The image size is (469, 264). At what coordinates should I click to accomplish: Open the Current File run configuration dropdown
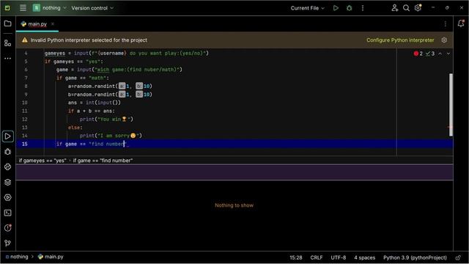pos(308,8)
